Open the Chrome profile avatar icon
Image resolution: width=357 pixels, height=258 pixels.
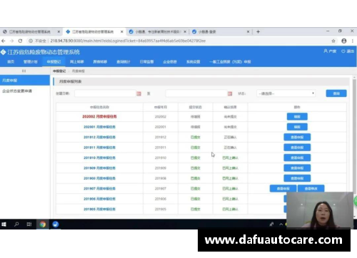(344, 41)
